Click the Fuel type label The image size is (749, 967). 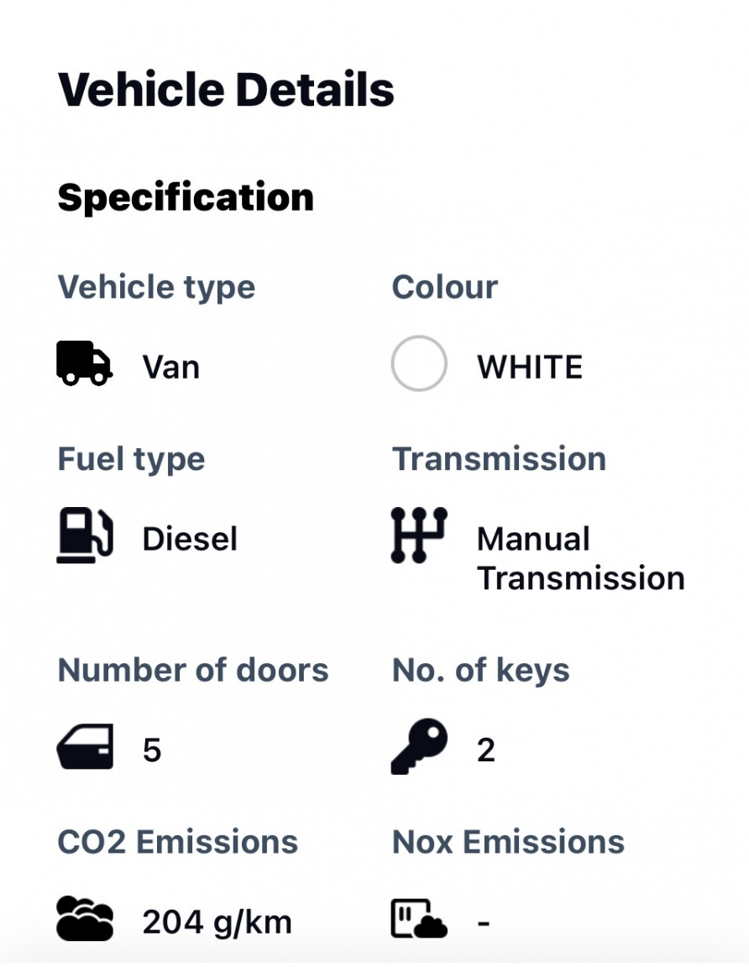click(x=131, y=459)
